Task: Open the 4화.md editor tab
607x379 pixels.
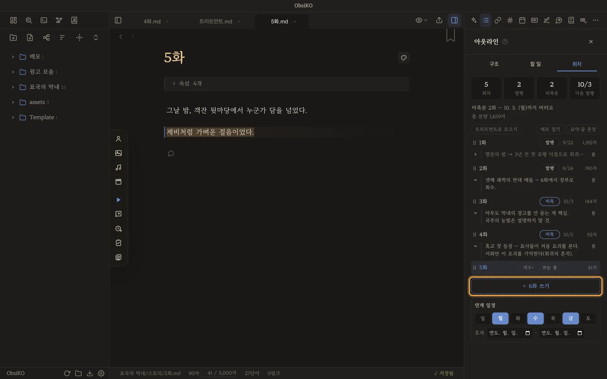Action: pyautogui.click(x=152, y=22)
